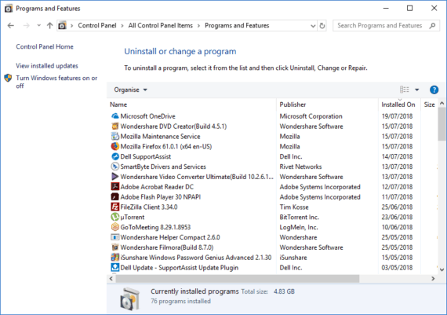Viewport: 447px width, 315px height.
Task: Sort by the Installed On column header
Action: click(x=399, y=104)
